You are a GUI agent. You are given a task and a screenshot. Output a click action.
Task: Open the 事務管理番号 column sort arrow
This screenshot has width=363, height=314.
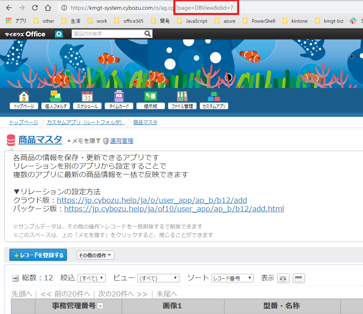[100, 306]
